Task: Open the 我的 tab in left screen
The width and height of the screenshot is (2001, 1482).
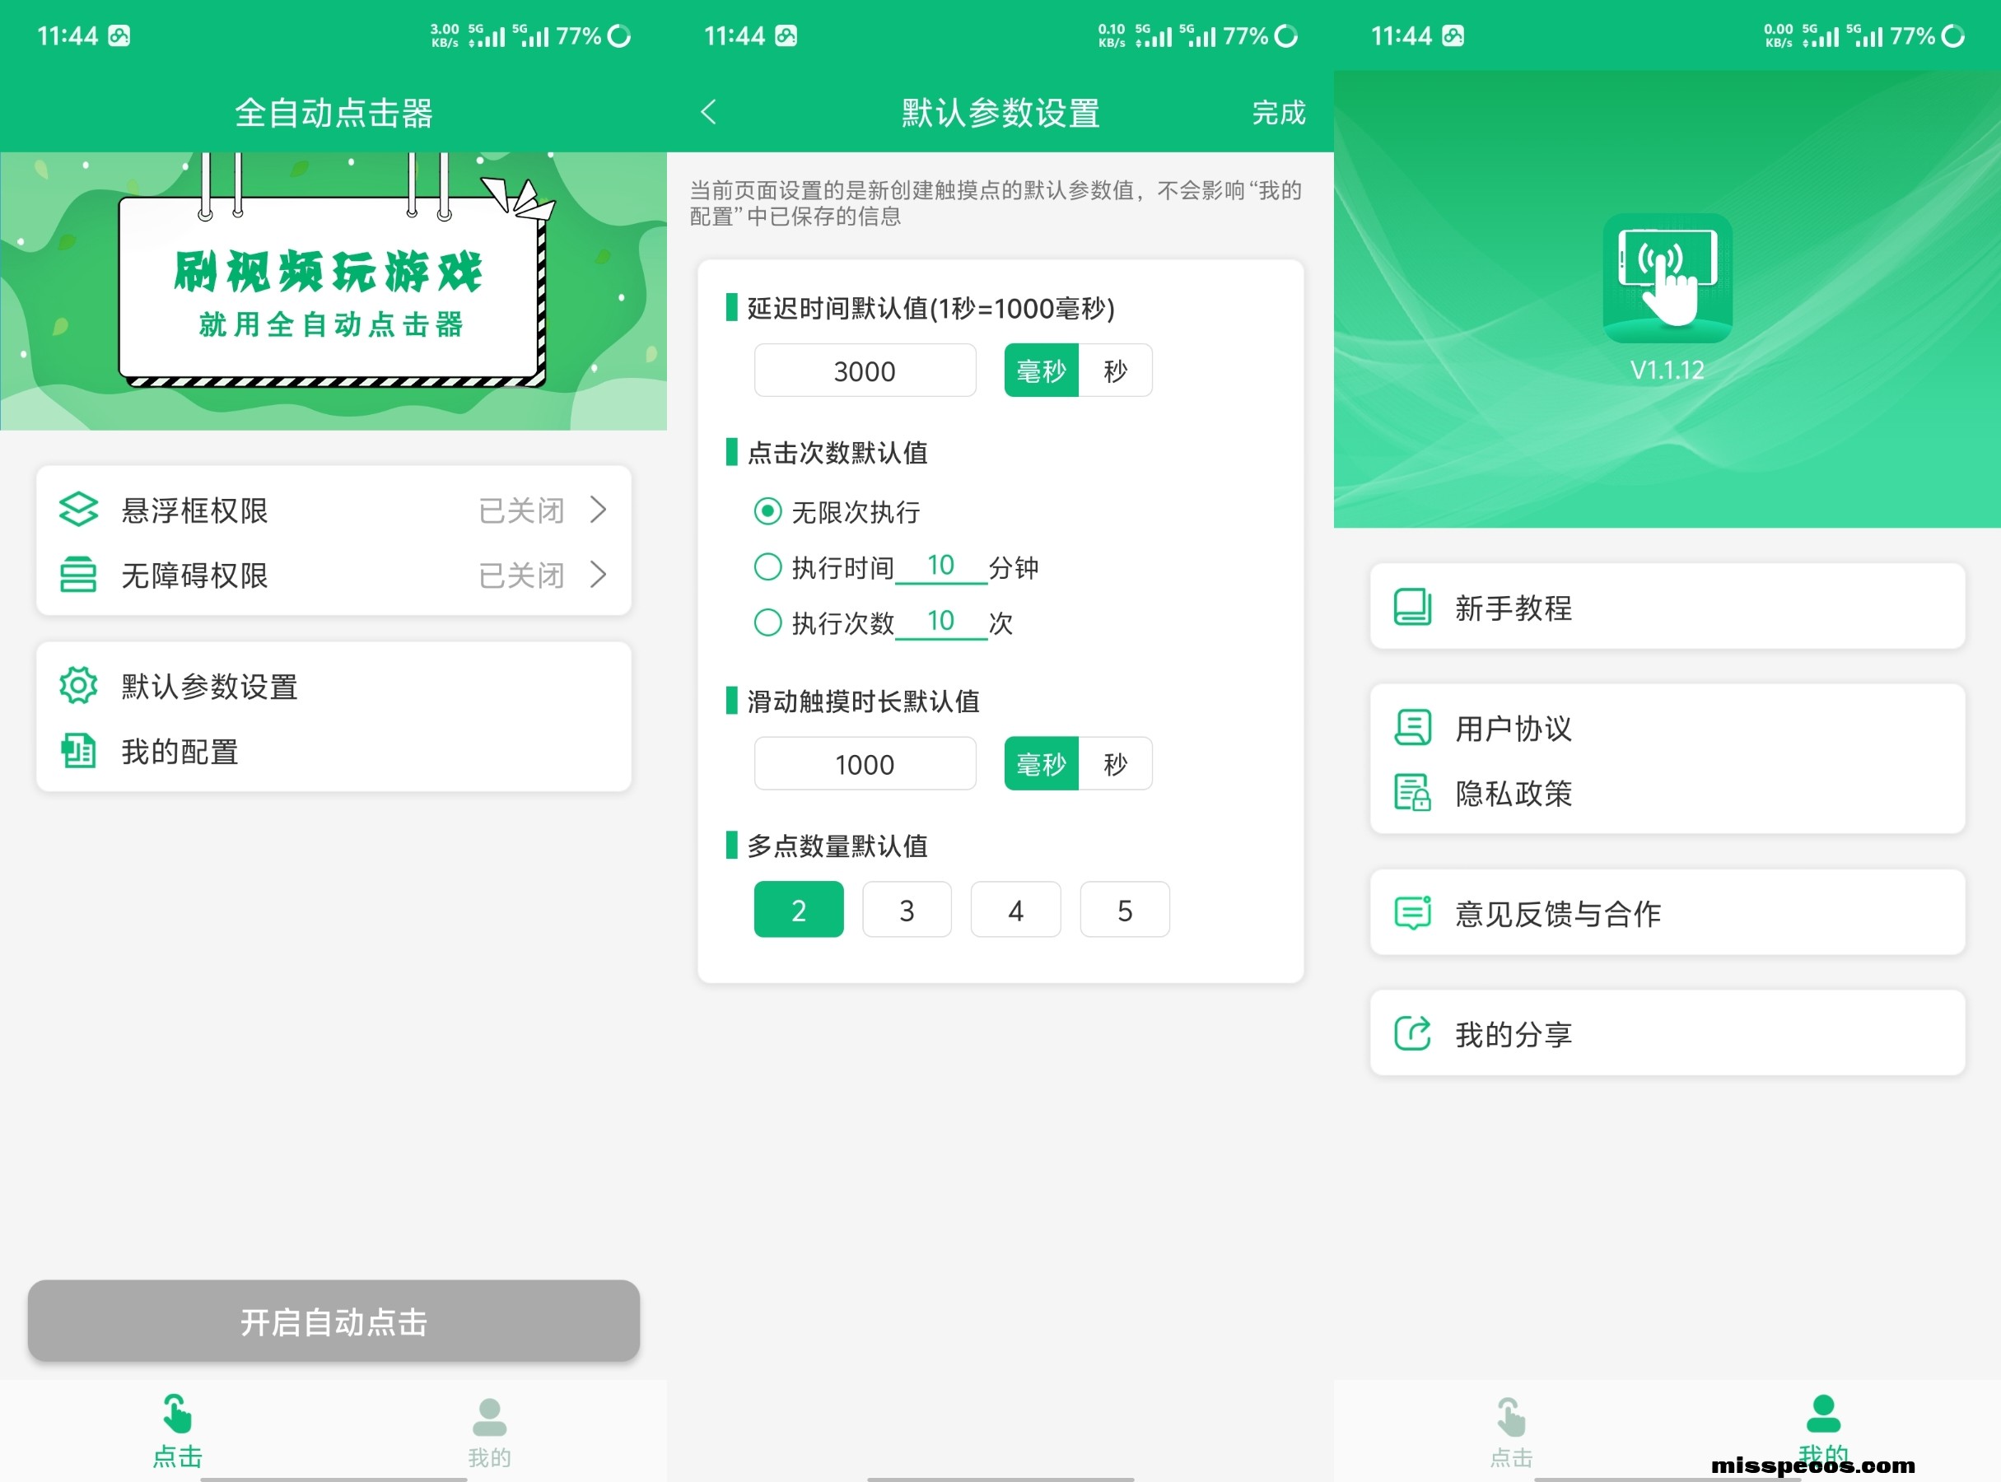Action: click(x=489, y=1431)
